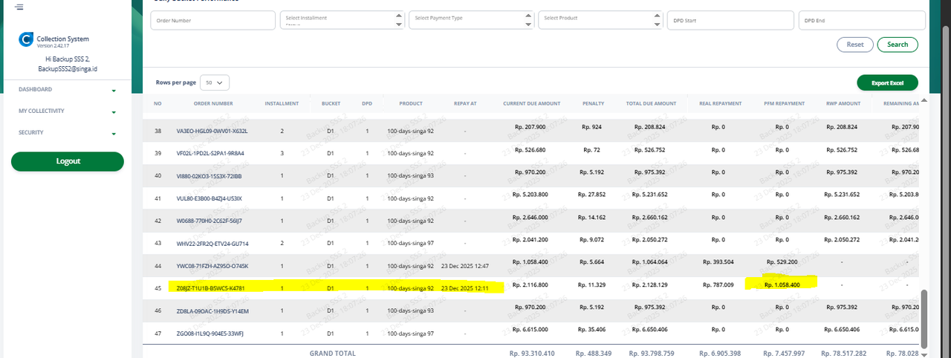Click the Collection System logo icon
This screenshot has height=358, width=951.
pos(26,40)
